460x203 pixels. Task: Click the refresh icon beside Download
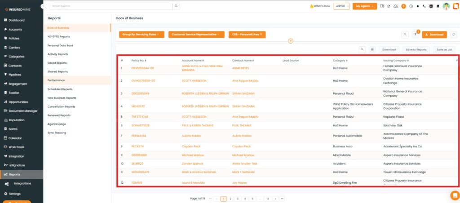[x=453, y=34]
